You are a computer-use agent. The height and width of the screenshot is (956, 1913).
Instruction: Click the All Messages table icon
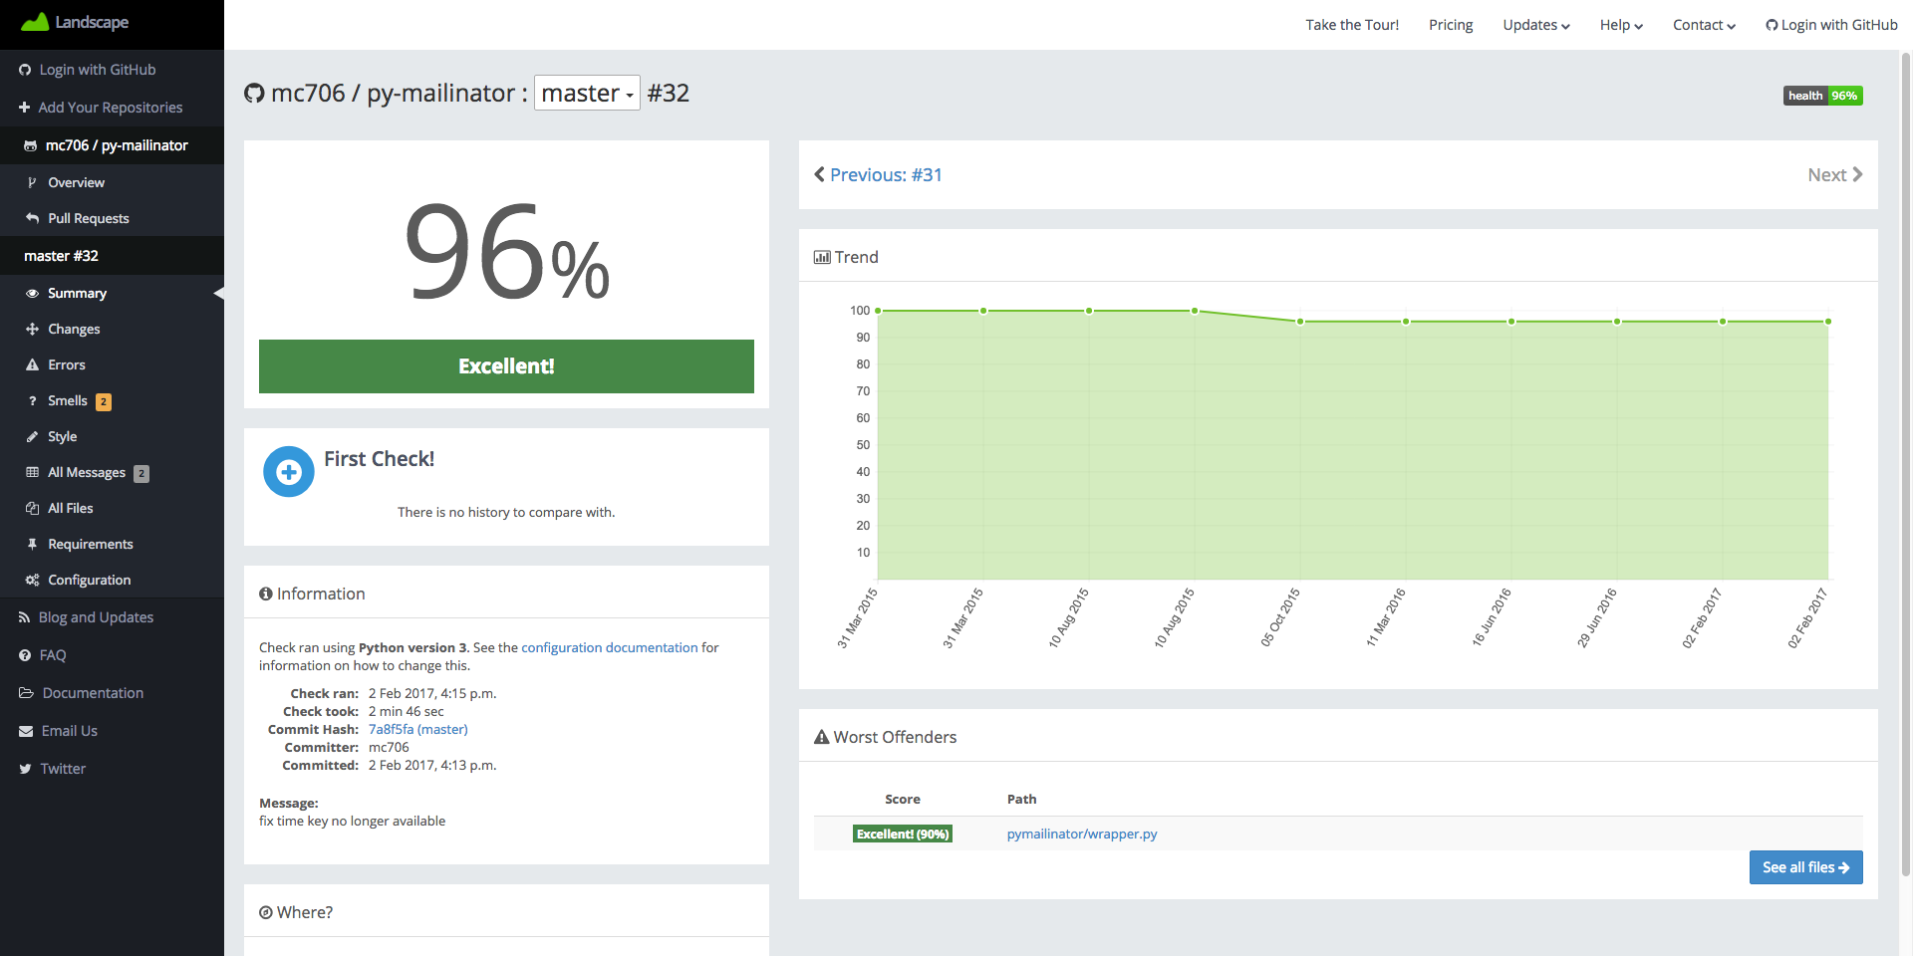[32, 472]
